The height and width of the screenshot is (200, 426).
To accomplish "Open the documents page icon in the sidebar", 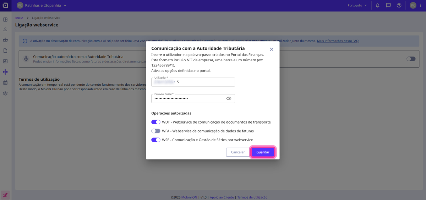I will [x=5, y=51].
